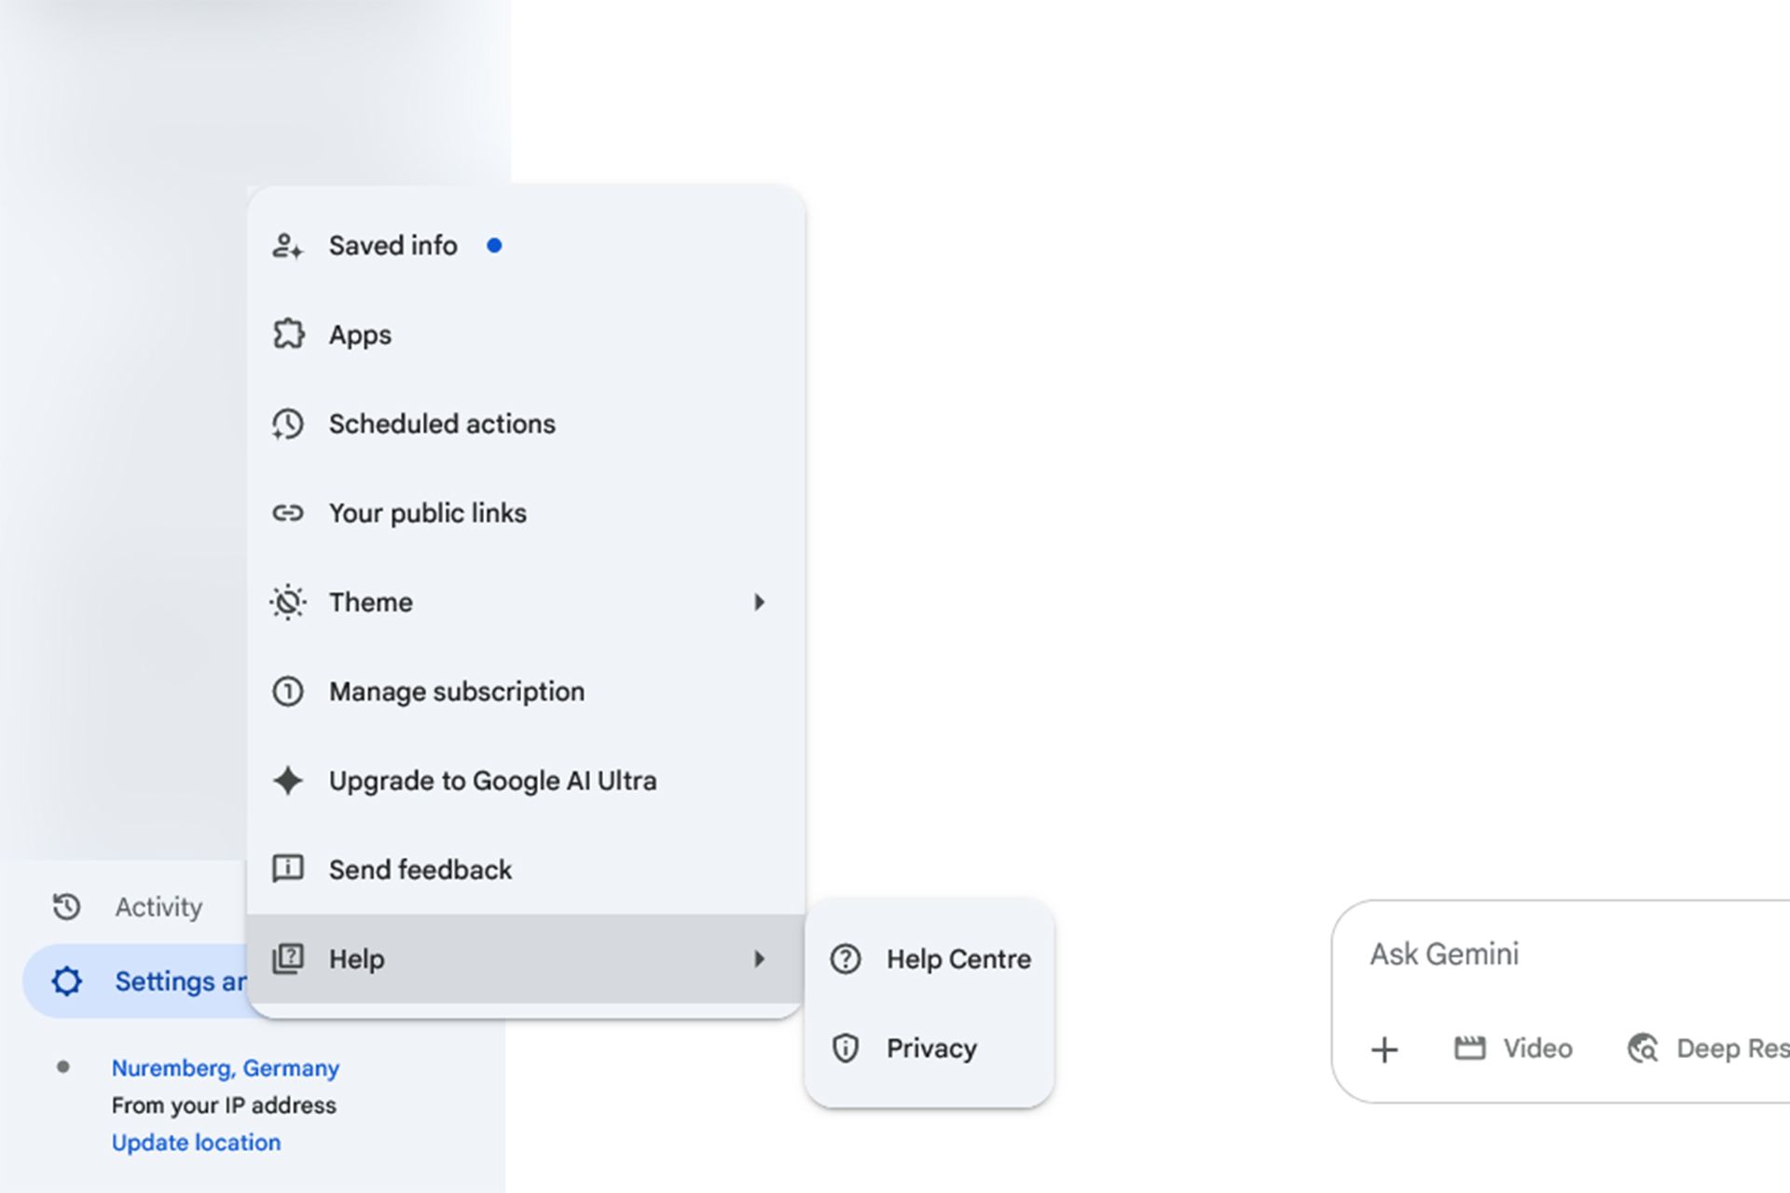The image size is (1790, 1193).
Task: Select Your public links menu item
Action: (x=427, y=514)
